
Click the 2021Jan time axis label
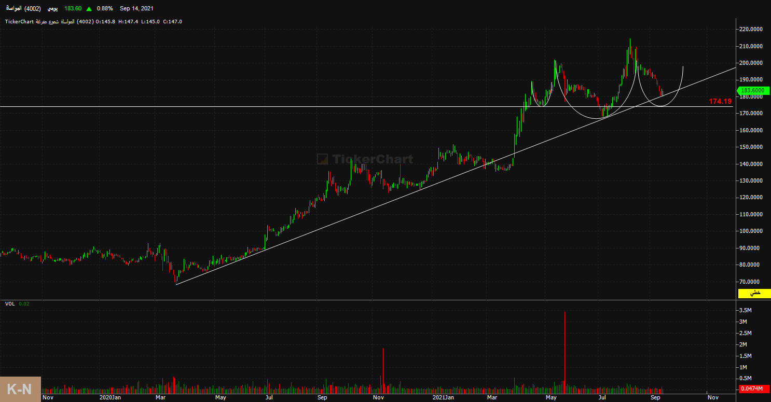click(444, 397)
